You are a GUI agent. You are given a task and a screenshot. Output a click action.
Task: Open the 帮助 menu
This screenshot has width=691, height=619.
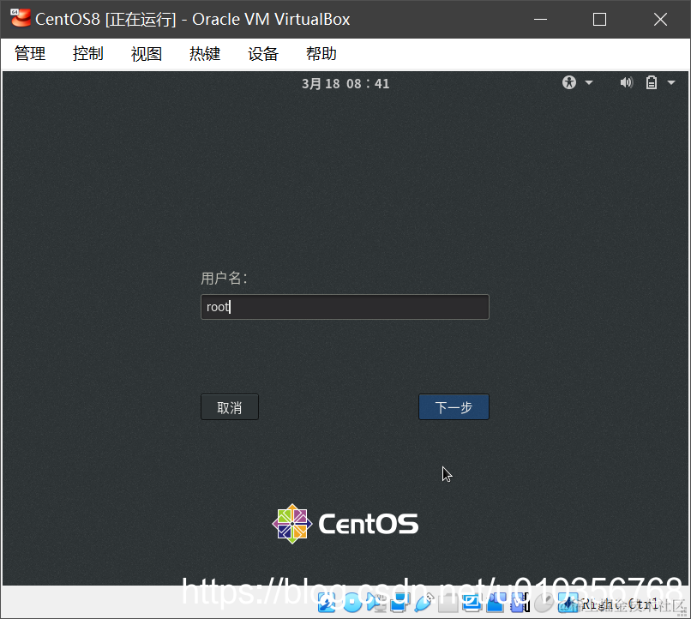(321, 54)
